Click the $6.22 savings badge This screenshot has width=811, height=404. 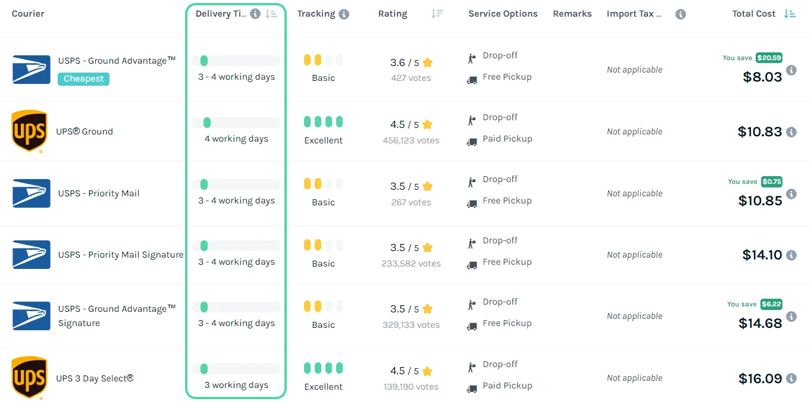tap(771, 304)
